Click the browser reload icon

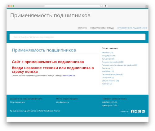(101, 6)
